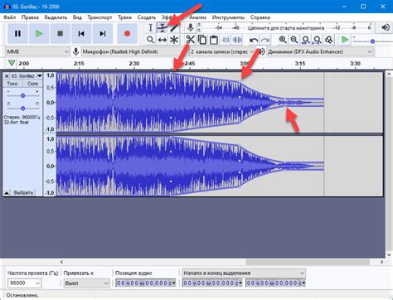393x300 pixels.
Task: Click the timeline at 3:15 mark
Action: click(300, 64)
